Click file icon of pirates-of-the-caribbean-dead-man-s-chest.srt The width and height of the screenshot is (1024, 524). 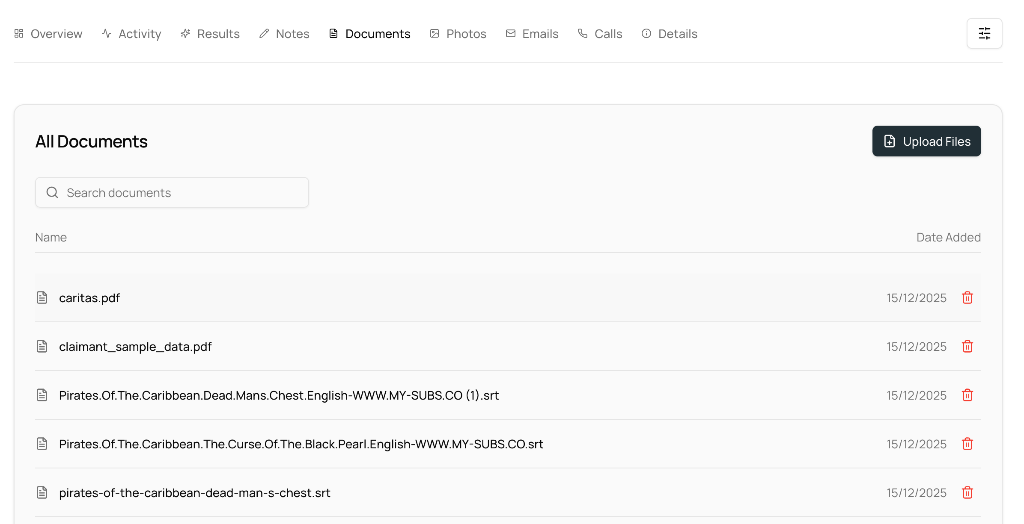pos(42,492)
